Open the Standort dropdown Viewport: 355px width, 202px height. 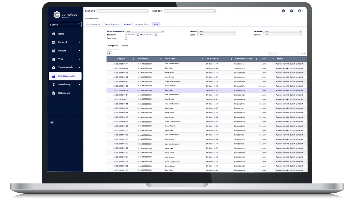(x=190, y=11)
